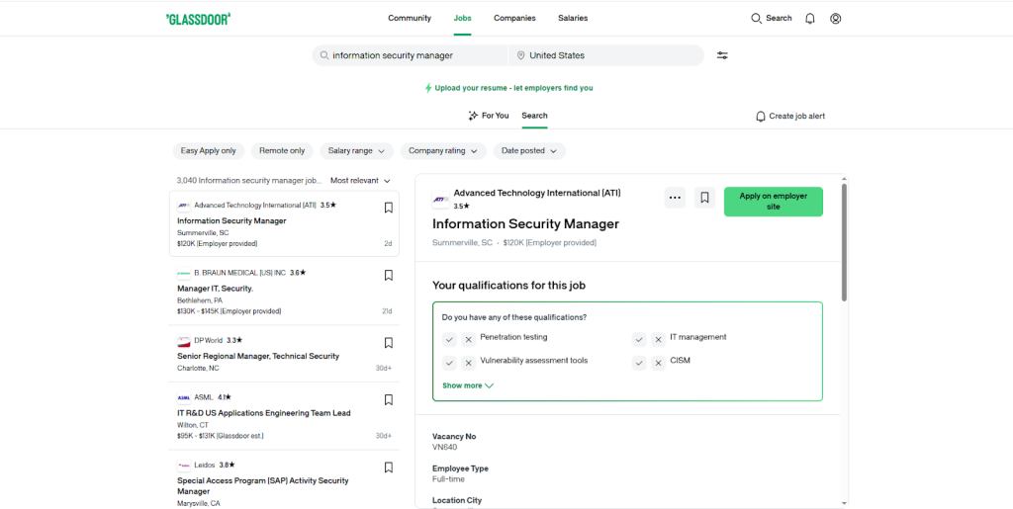Screen dimensions: 1013x509
Task: Click the B. Braun company logo
Action: click(183, 273)
